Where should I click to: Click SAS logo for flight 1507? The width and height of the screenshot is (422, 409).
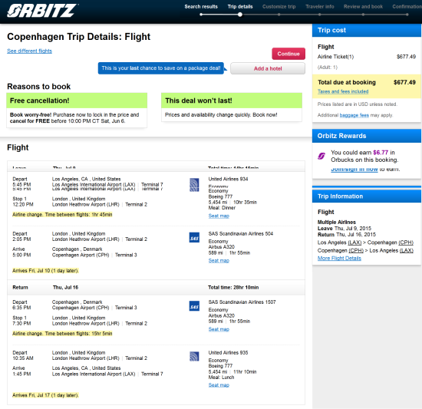194,306
